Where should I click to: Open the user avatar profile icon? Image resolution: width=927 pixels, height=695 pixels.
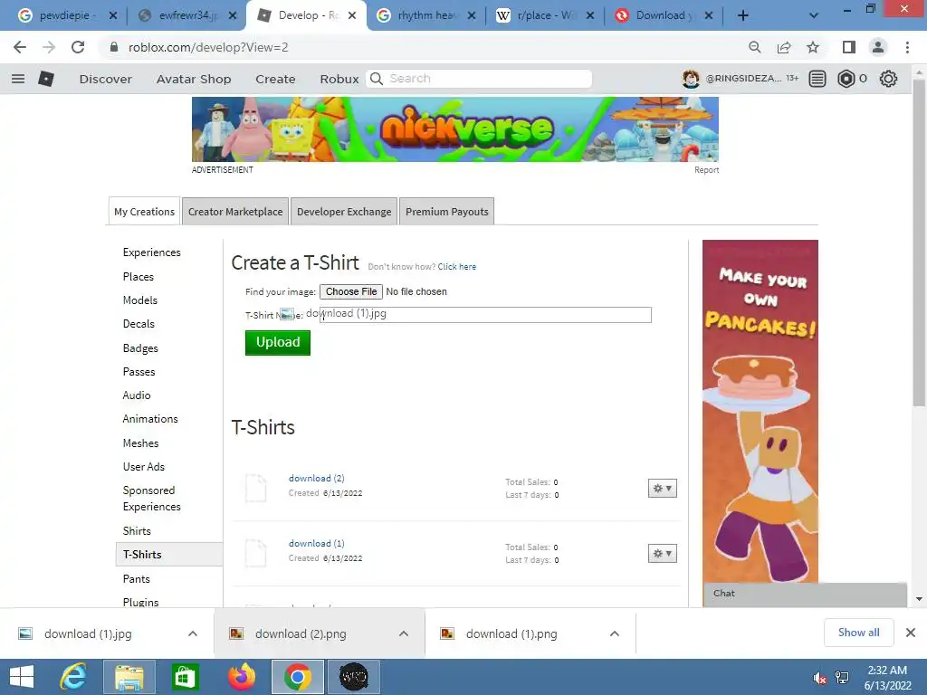tap(691, 79)
